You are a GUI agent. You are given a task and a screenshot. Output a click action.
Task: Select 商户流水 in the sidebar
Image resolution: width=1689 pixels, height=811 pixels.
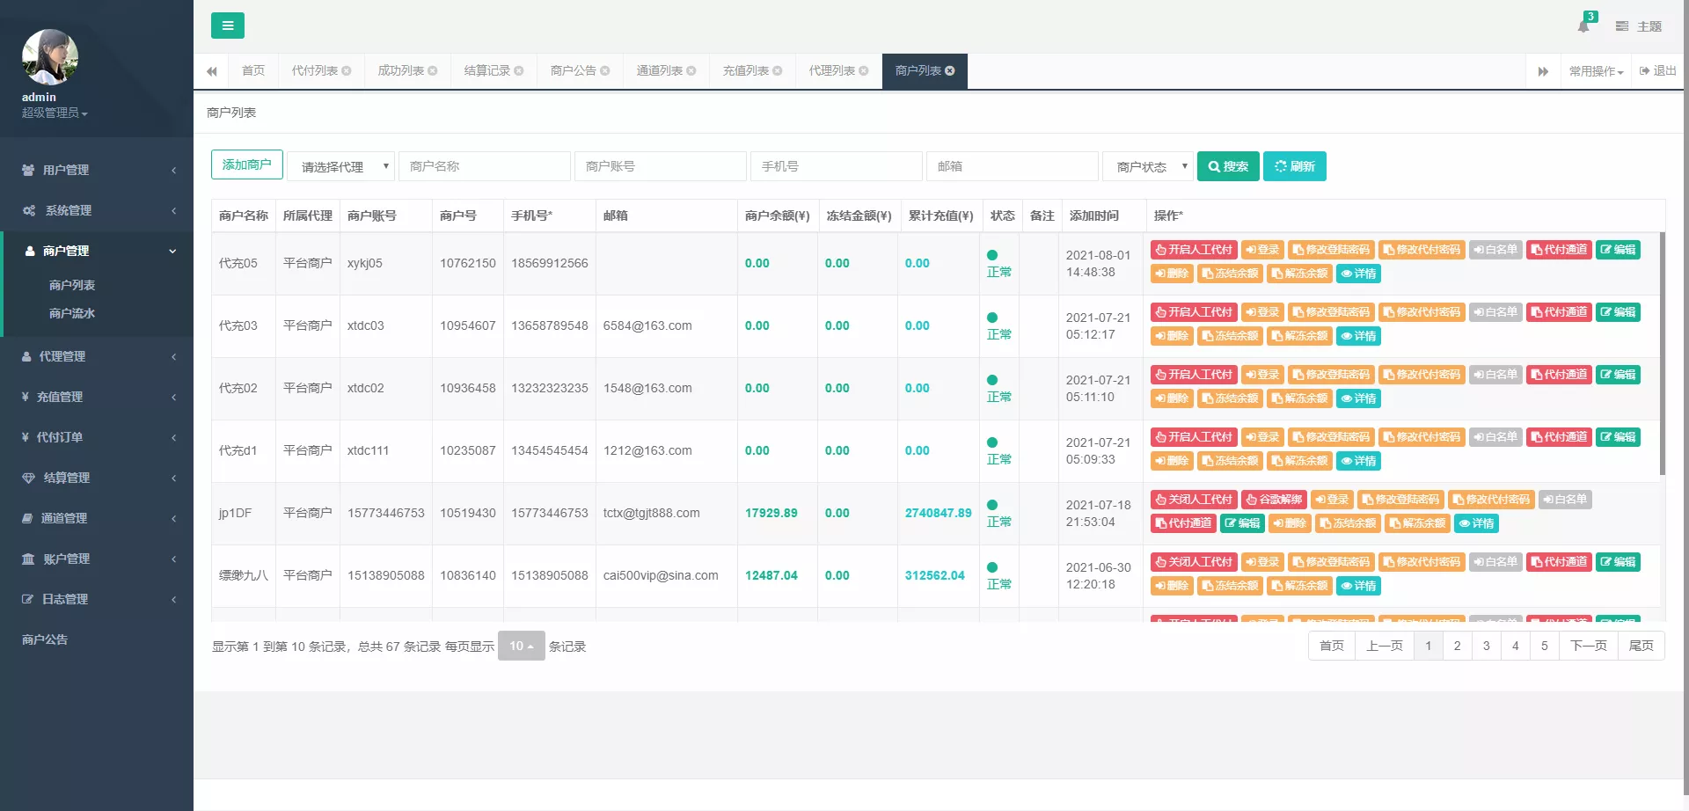(x=73, y=312)
